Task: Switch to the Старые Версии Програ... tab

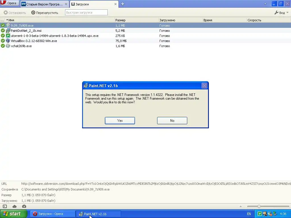Action: [44, 4]
